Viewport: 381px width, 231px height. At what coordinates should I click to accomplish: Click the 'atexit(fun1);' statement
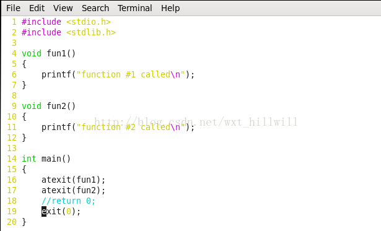[73, 180]
